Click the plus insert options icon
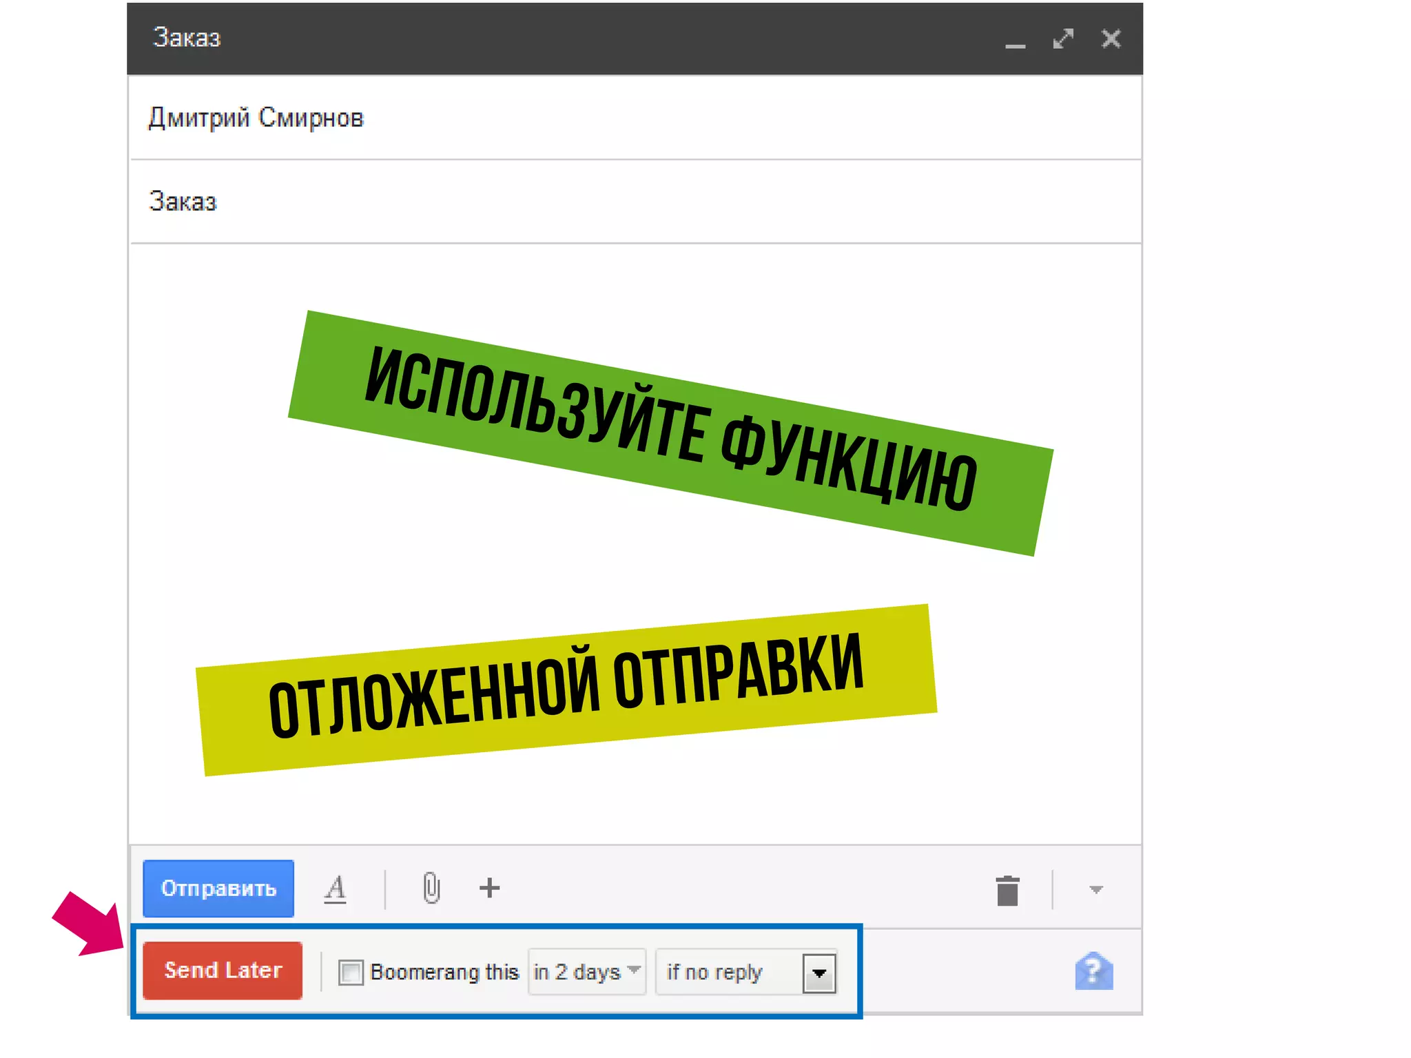This screenshot has width=1411, height=1058. click(489, 888)
